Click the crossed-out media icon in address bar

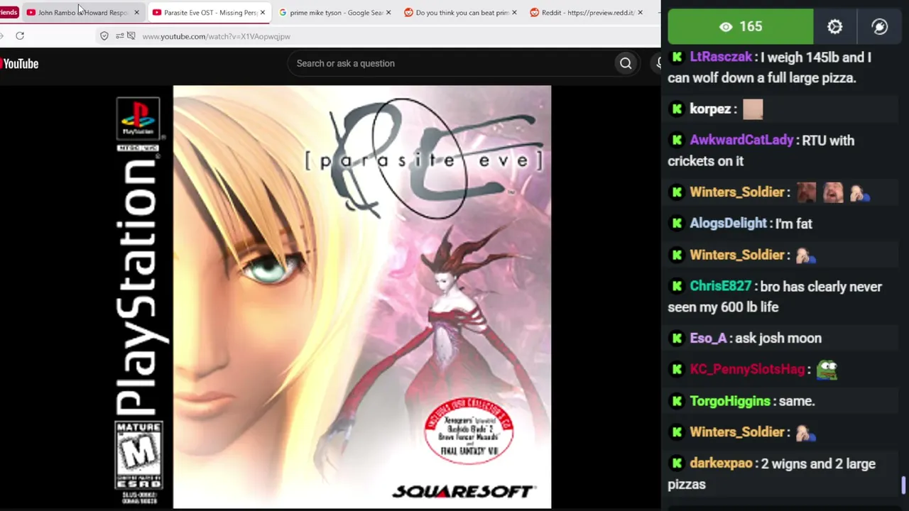tap(131, 36)
